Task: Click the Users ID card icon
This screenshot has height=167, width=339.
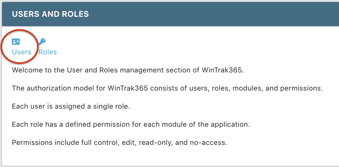Action: point(16,42)
